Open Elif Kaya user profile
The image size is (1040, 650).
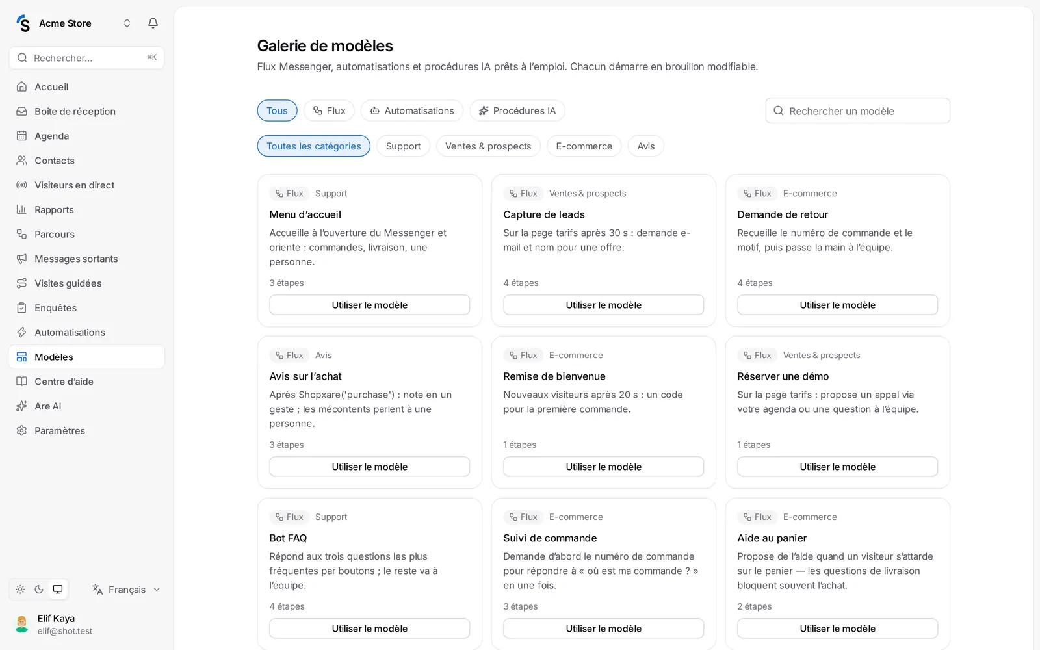point(86,625)
